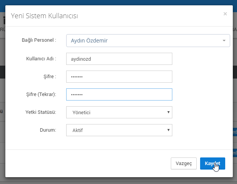Focus the Şifre password field
237x184 pixels.
point(119,77)
